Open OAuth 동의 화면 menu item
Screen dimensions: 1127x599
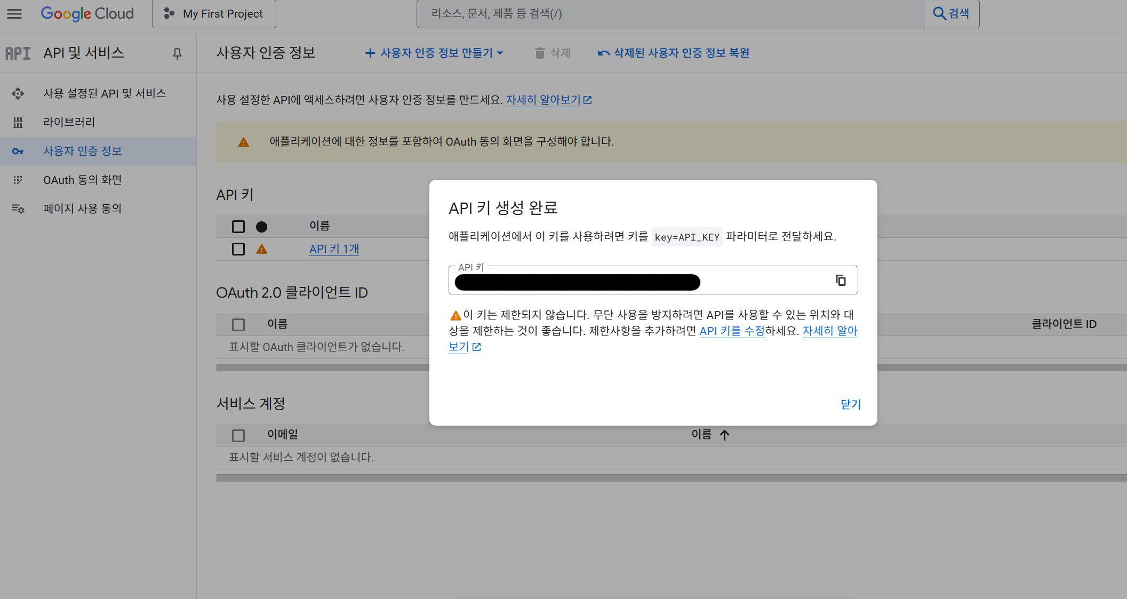(83, 180)
